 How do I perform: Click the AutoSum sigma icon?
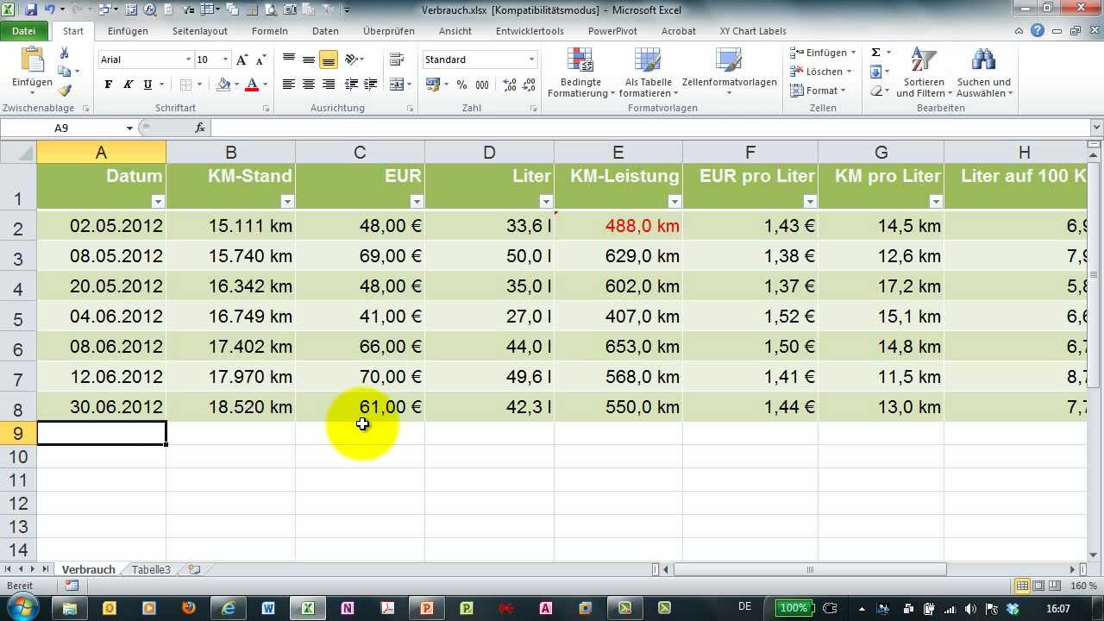click(876, 53)
